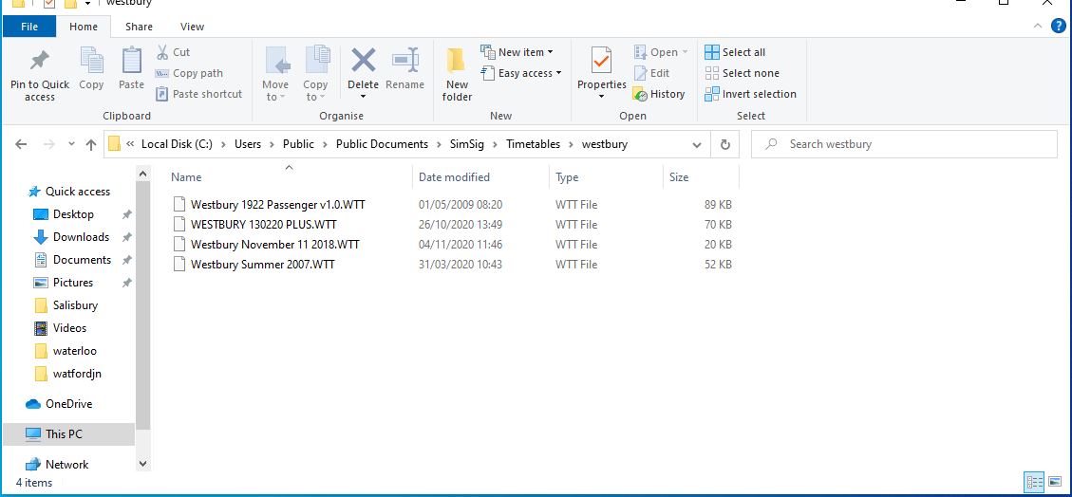Go up one folder level
This screenshot has height=497, width=1072.
[x=91, y=144]
